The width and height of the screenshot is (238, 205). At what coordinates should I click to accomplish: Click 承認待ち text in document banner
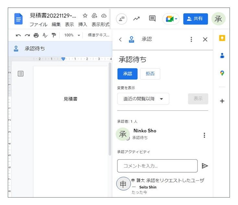click(x=35, y=49)
